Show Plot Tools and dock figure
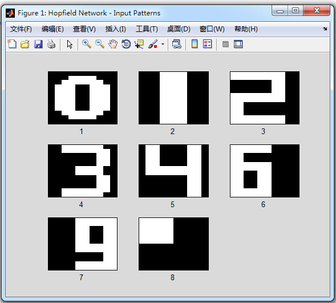The image size is (336, 303). point(238,44)
